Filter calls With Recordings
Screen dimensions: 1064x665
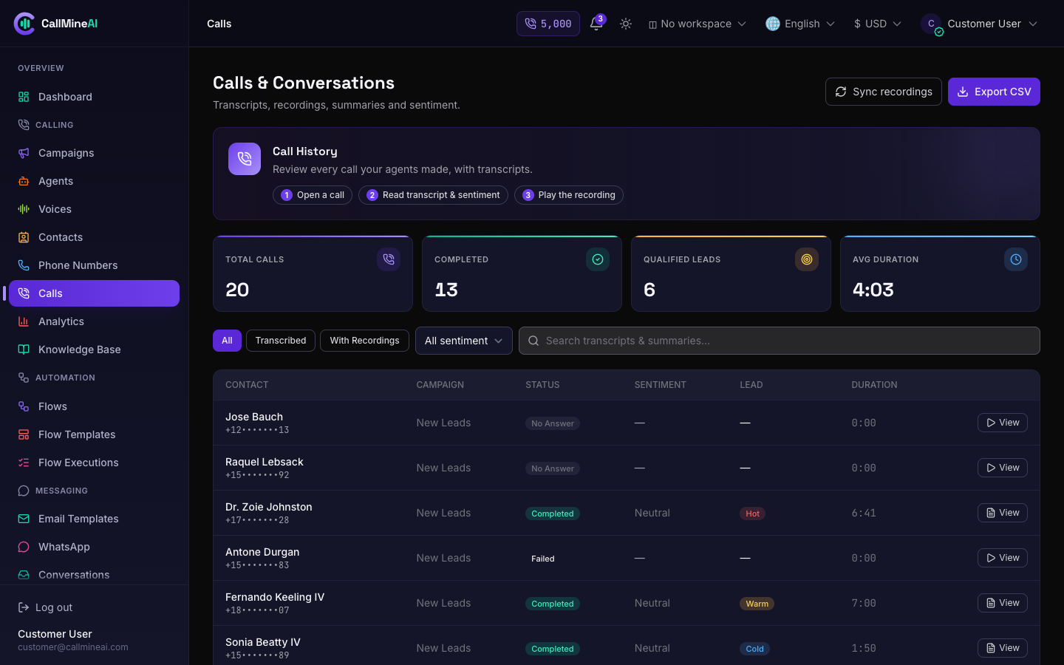point(364,341)
